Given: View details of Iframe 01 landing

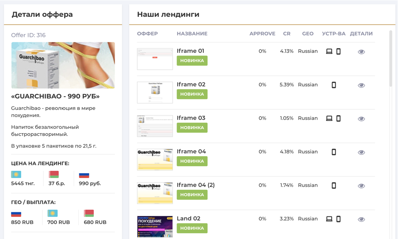Looking at the screenshot, I should pyautogui.click(x=361, y=52).
